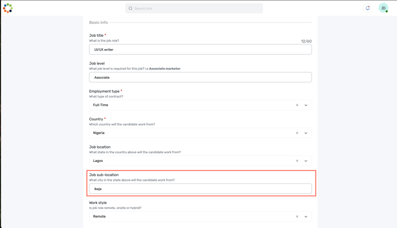Expand the Country dropdown arrow
Screen dimensions: 397x228
[306, 133]
